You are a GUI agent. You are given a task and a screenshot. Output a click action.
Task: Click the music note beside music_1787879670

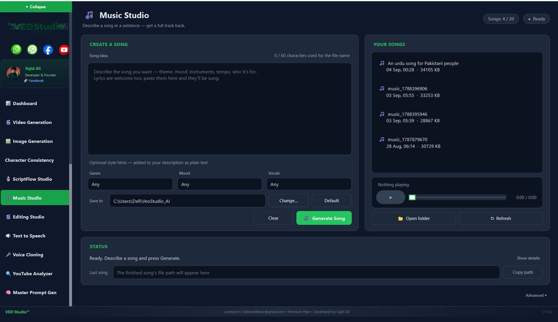382,139
